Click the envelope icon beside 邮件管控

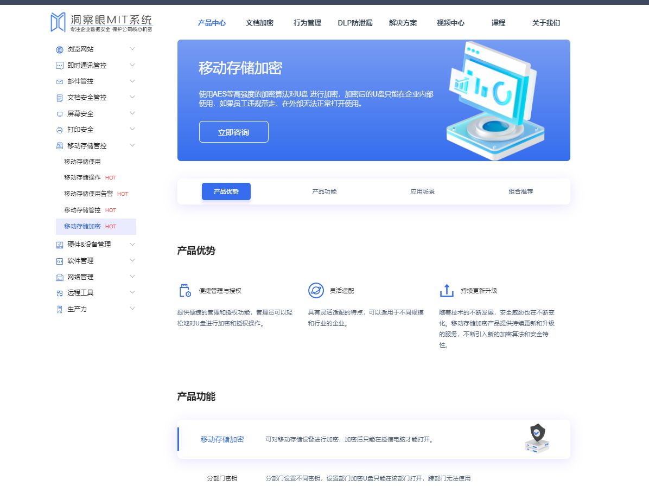(x=60, y=82)
